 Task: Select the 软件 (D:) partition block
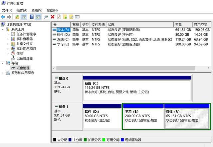(102, 117)
